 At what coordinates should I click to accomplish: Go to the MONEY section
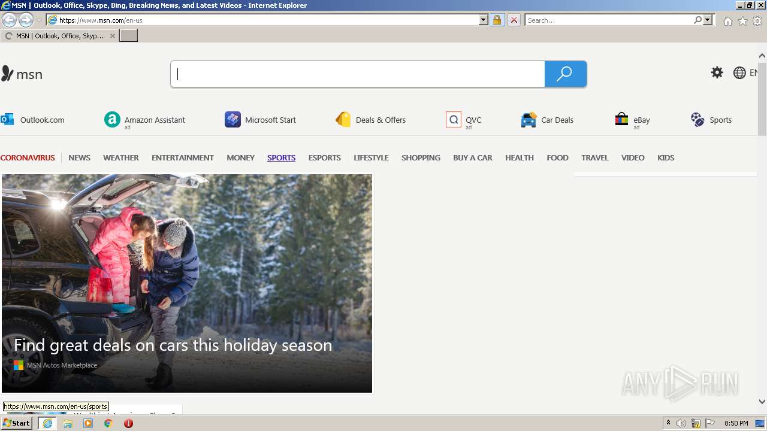240,157
